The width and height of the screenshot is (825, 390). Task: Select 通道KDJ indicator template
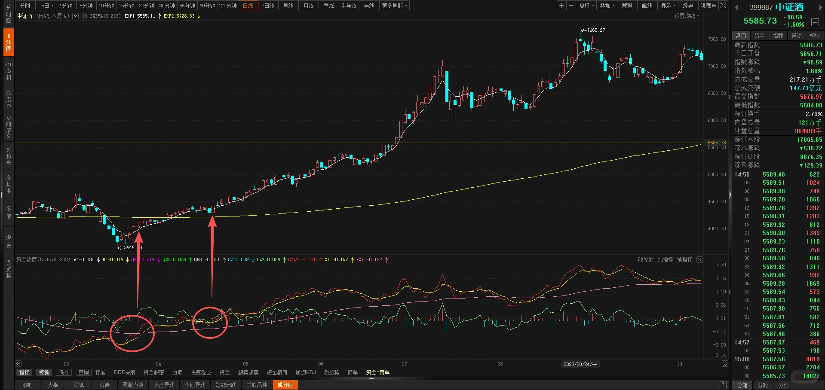coord(305,372)
